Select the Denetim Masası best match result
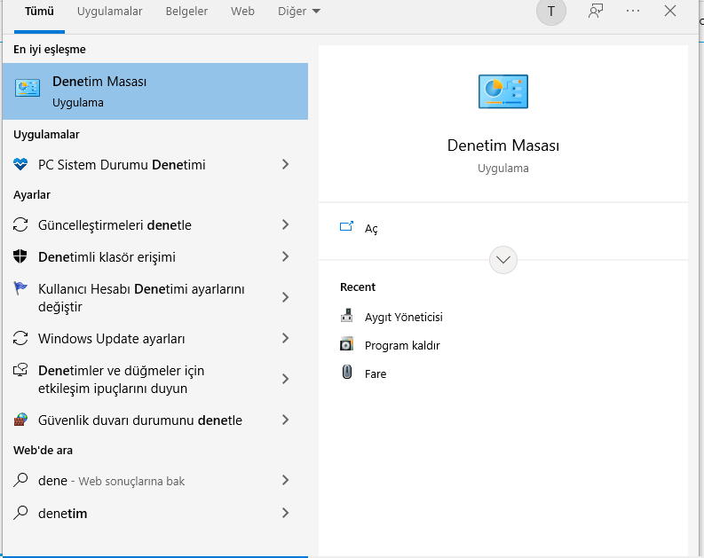 click(x=155, y=90)
